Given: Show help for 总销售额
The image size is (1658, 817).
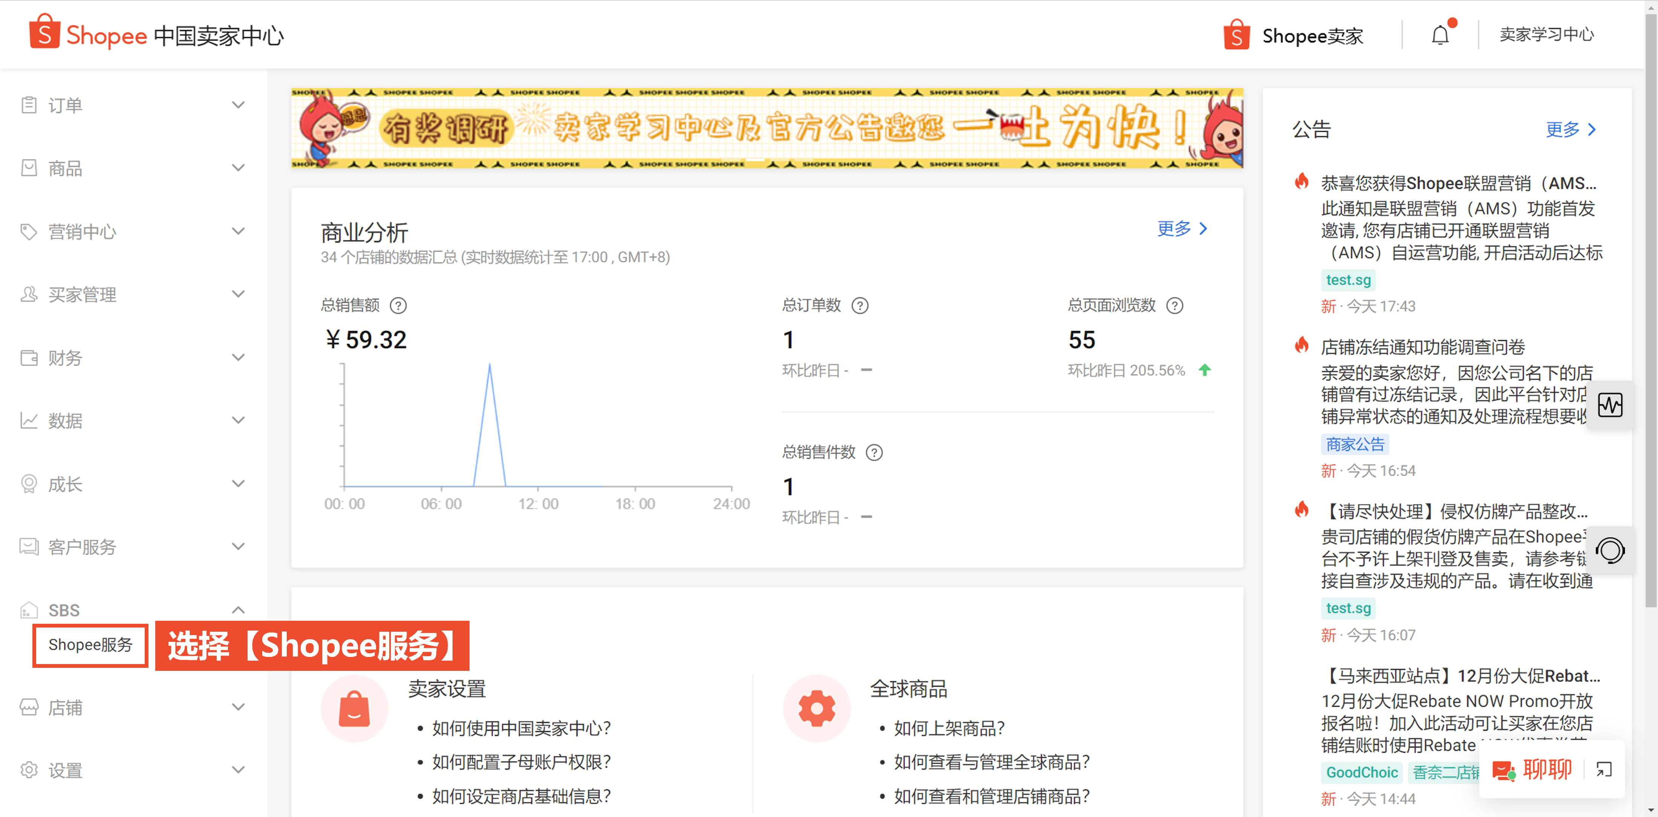Looking at the screenshot, I should (398, 305).
